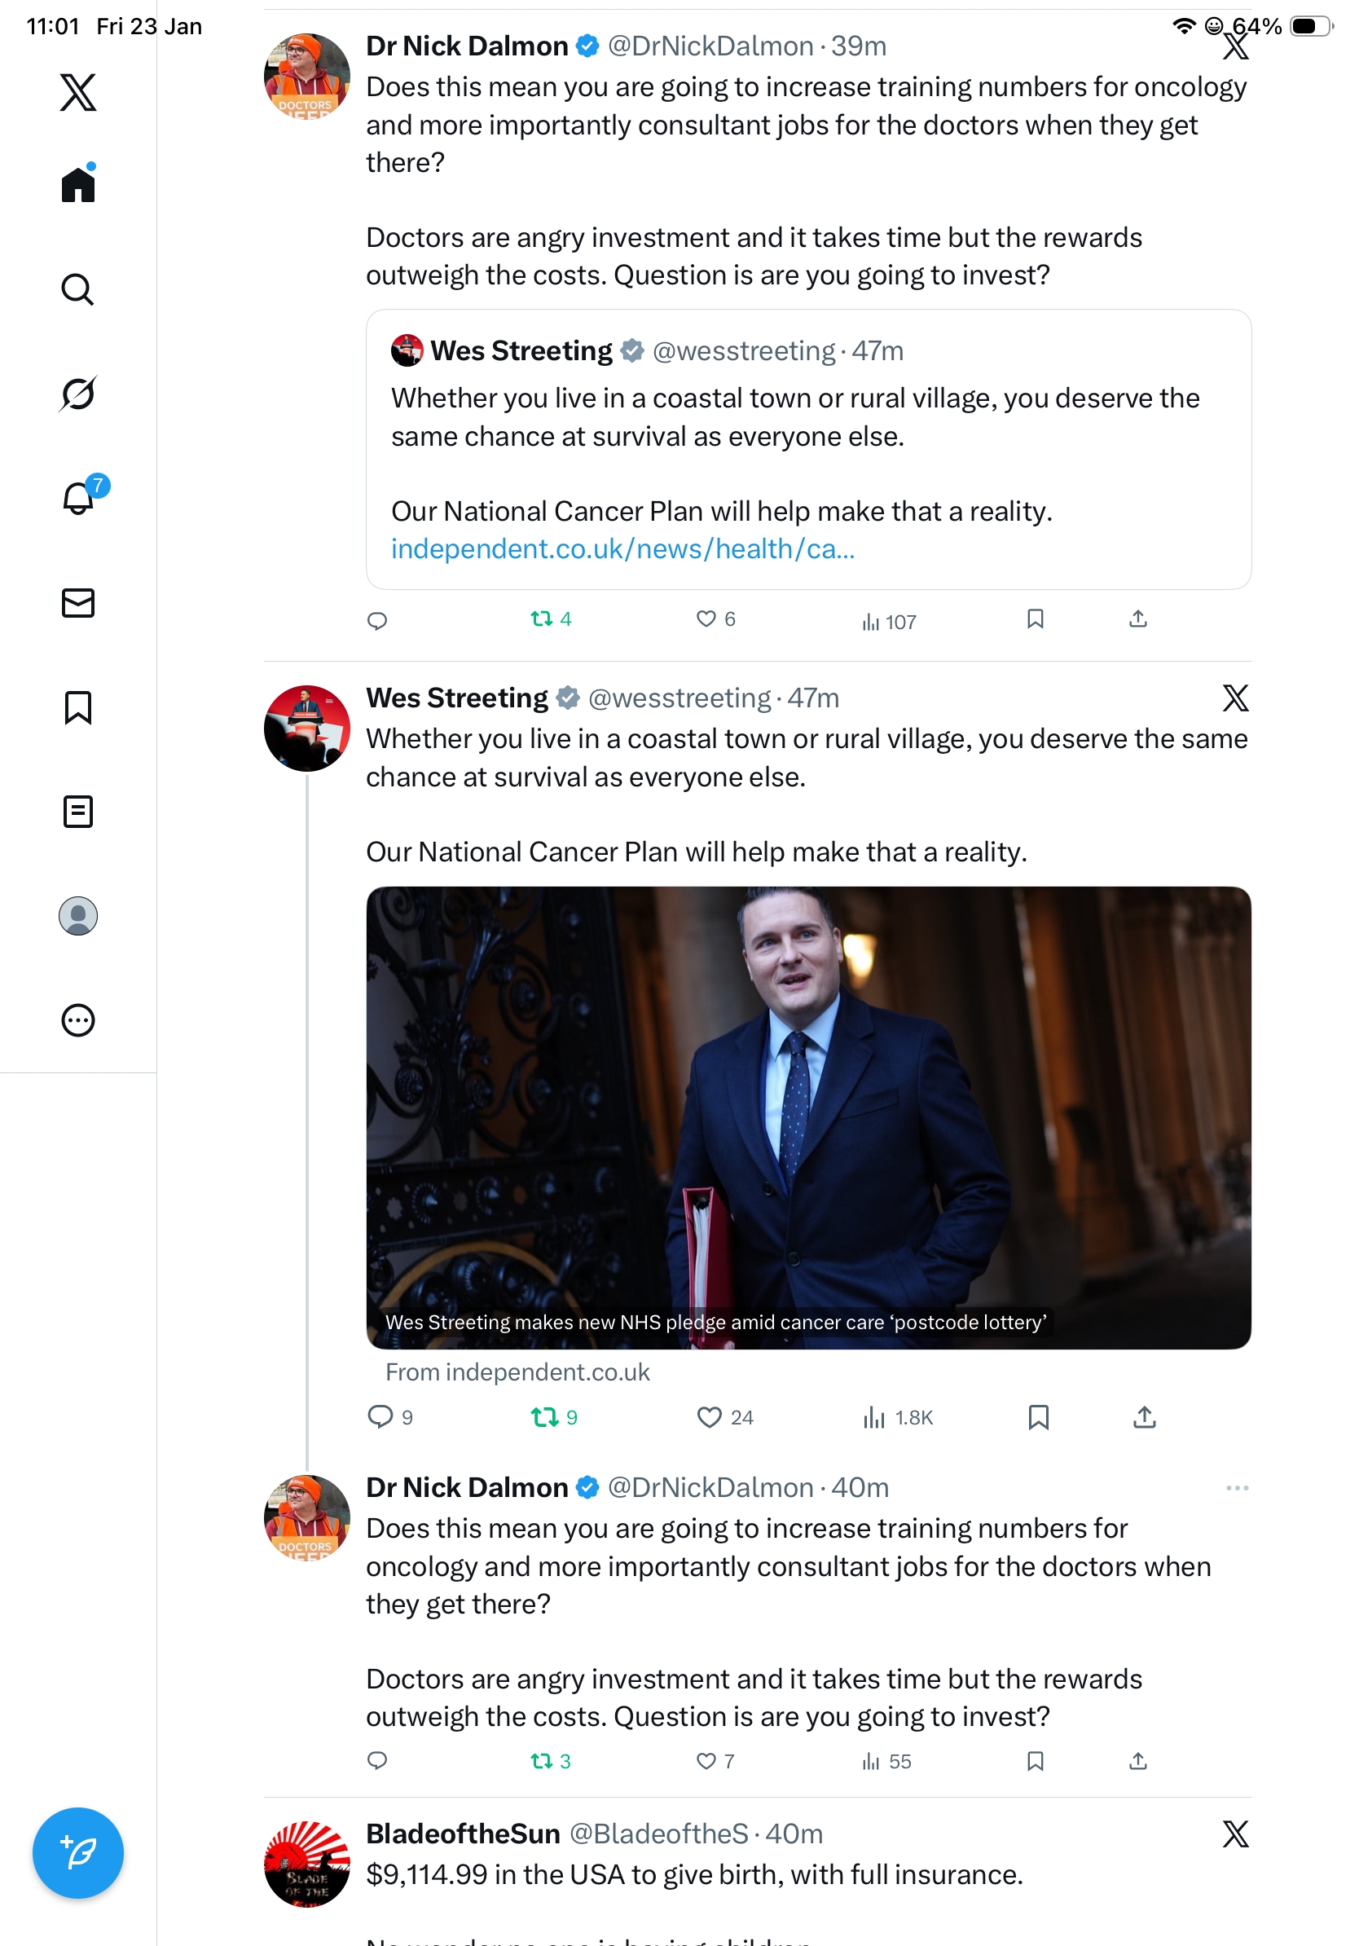Reply to Wes Streeting's post with 9 replies
1359x1946 pixels.
pyautogui.click(x=380, y=1417)
